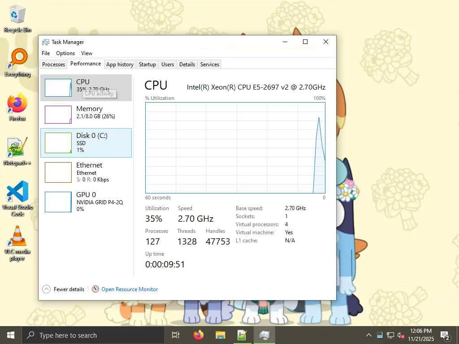Click the processes count 127
The width and height of the screenshot is (459, 344).
point(152,241)
